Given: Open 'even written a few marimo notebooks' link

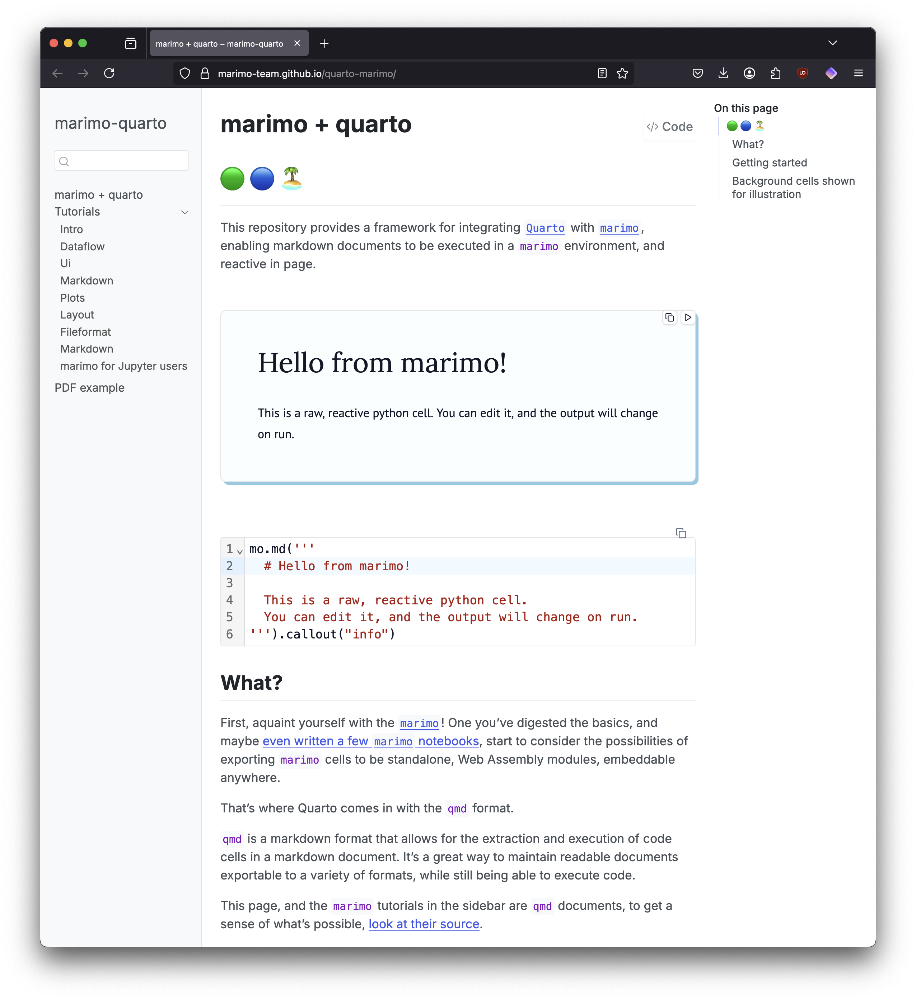Looking at the screenshot, I should point(371,741).
